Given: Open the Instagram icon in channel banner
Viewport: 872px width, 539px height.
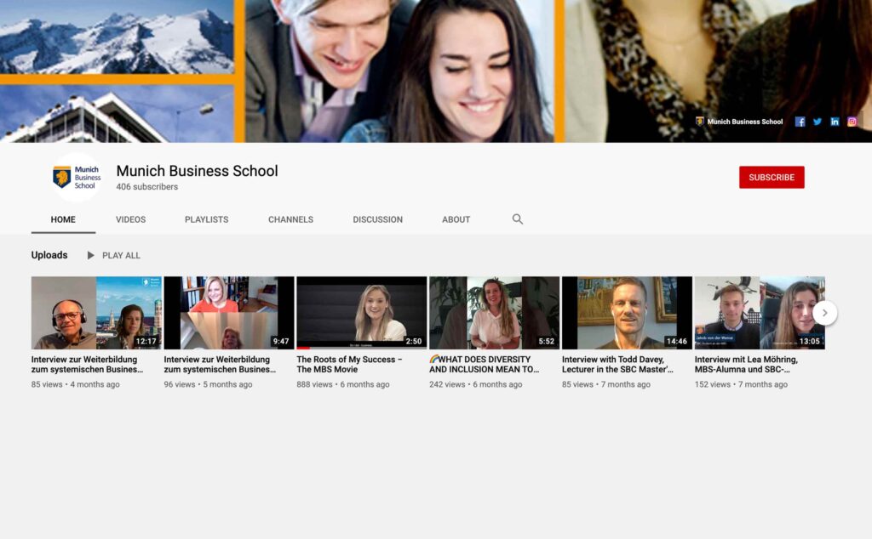Looking at the screenshot, I should point(852,122).
